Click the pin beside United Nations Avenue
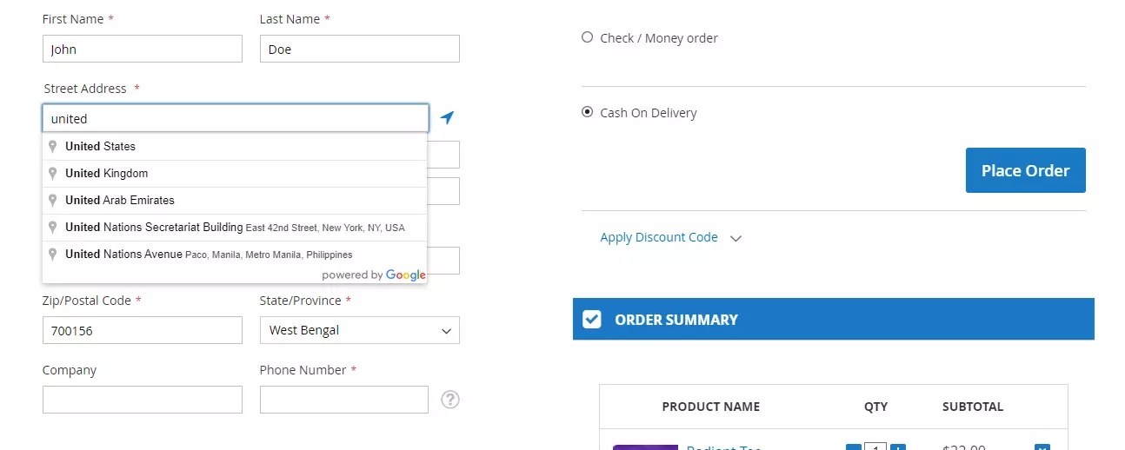 53,254
